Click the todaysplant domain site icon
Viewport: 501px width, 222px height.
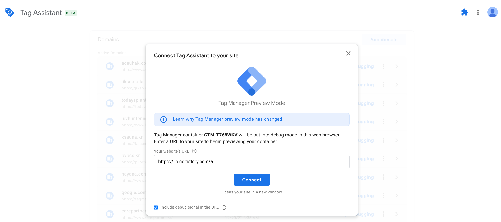point(110,103)
